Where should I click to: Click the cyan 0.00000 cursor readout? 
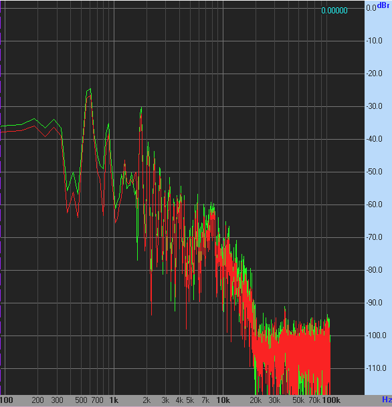pyautogui.click(x=334, y=11)
